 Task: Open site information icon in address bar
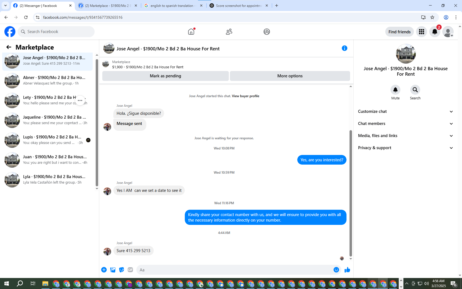(38, 17)
